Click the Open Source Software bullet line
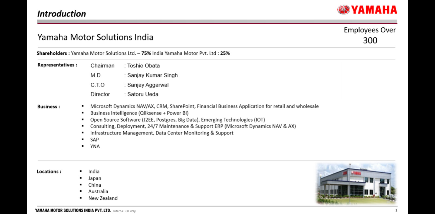Screen dimensions: 435x214 [177, 120]
